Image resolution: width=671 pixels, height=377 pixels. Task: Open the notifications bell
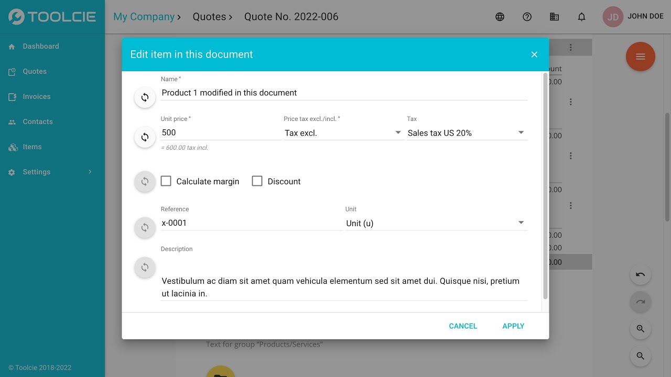582,17
